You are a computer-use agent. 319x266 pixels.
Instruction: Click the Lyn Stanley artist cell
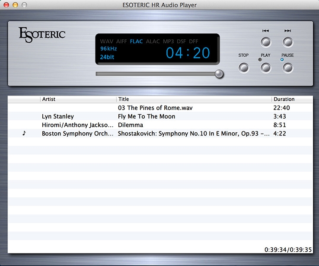pos(58,116)
